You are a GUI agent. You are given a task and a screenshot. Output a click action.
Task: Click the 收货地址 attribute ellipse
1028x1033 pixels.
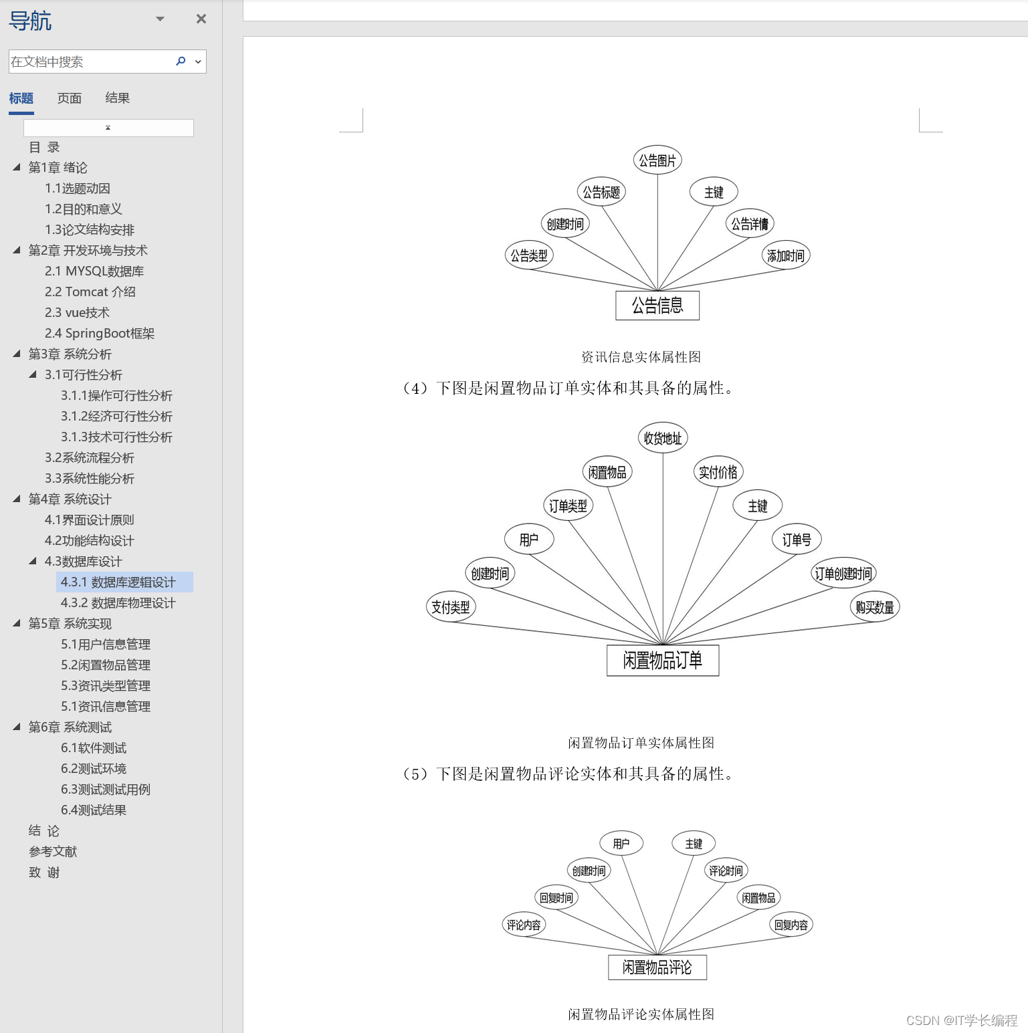point(663,438)
